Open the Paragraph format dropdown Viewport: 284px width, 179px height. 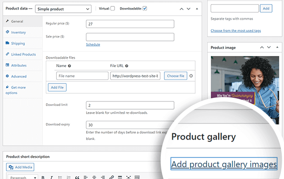coord(23,177)
